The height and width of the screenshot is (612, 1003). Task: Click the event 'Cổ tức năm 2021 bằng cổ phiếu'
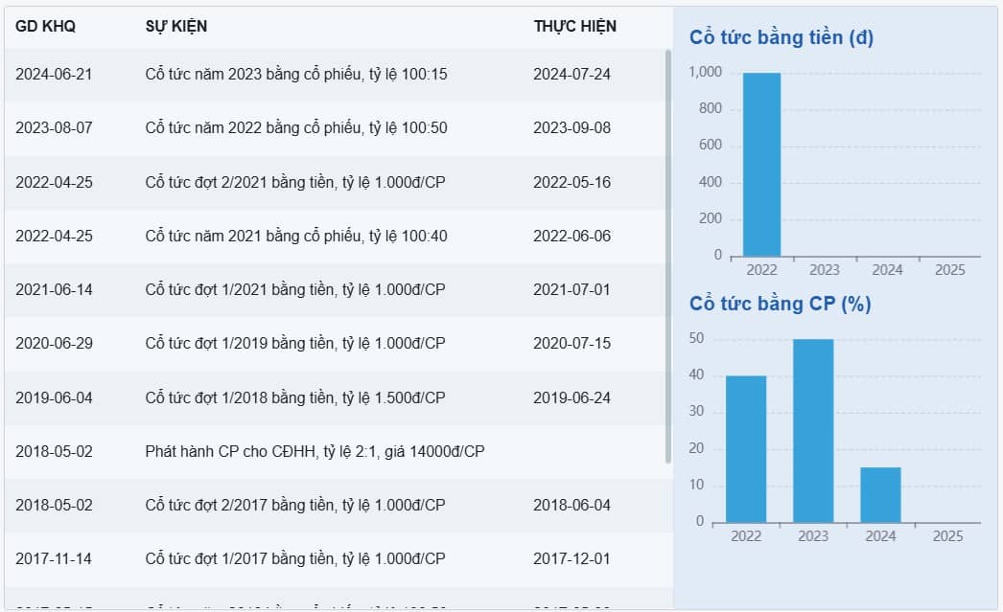295,237
